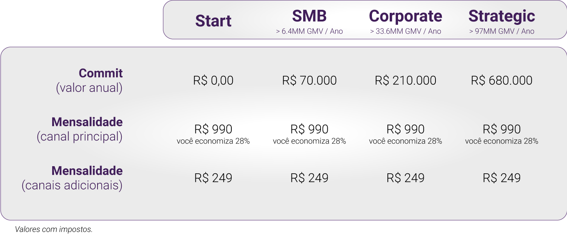
Task: Select the Start plan header
Action: pos(213,21)
